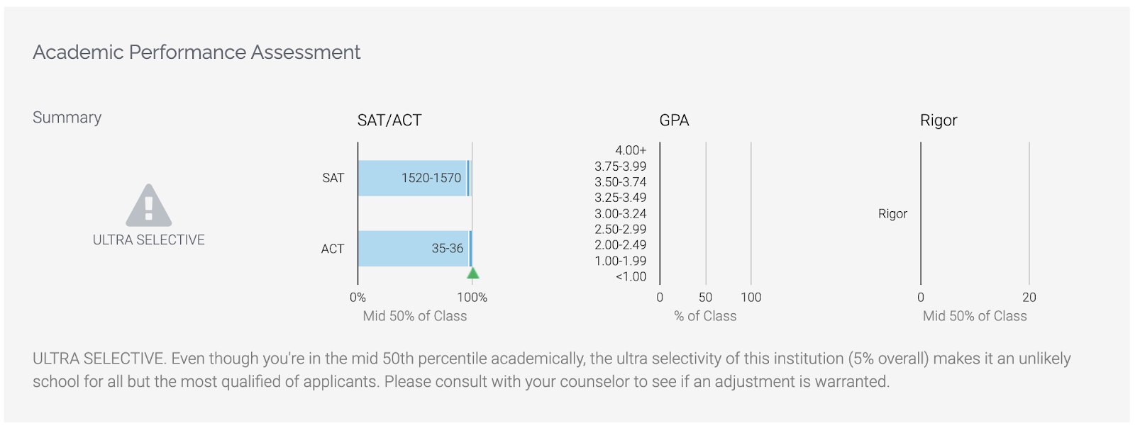Click the ACT axis label

[x=333, y=249]
